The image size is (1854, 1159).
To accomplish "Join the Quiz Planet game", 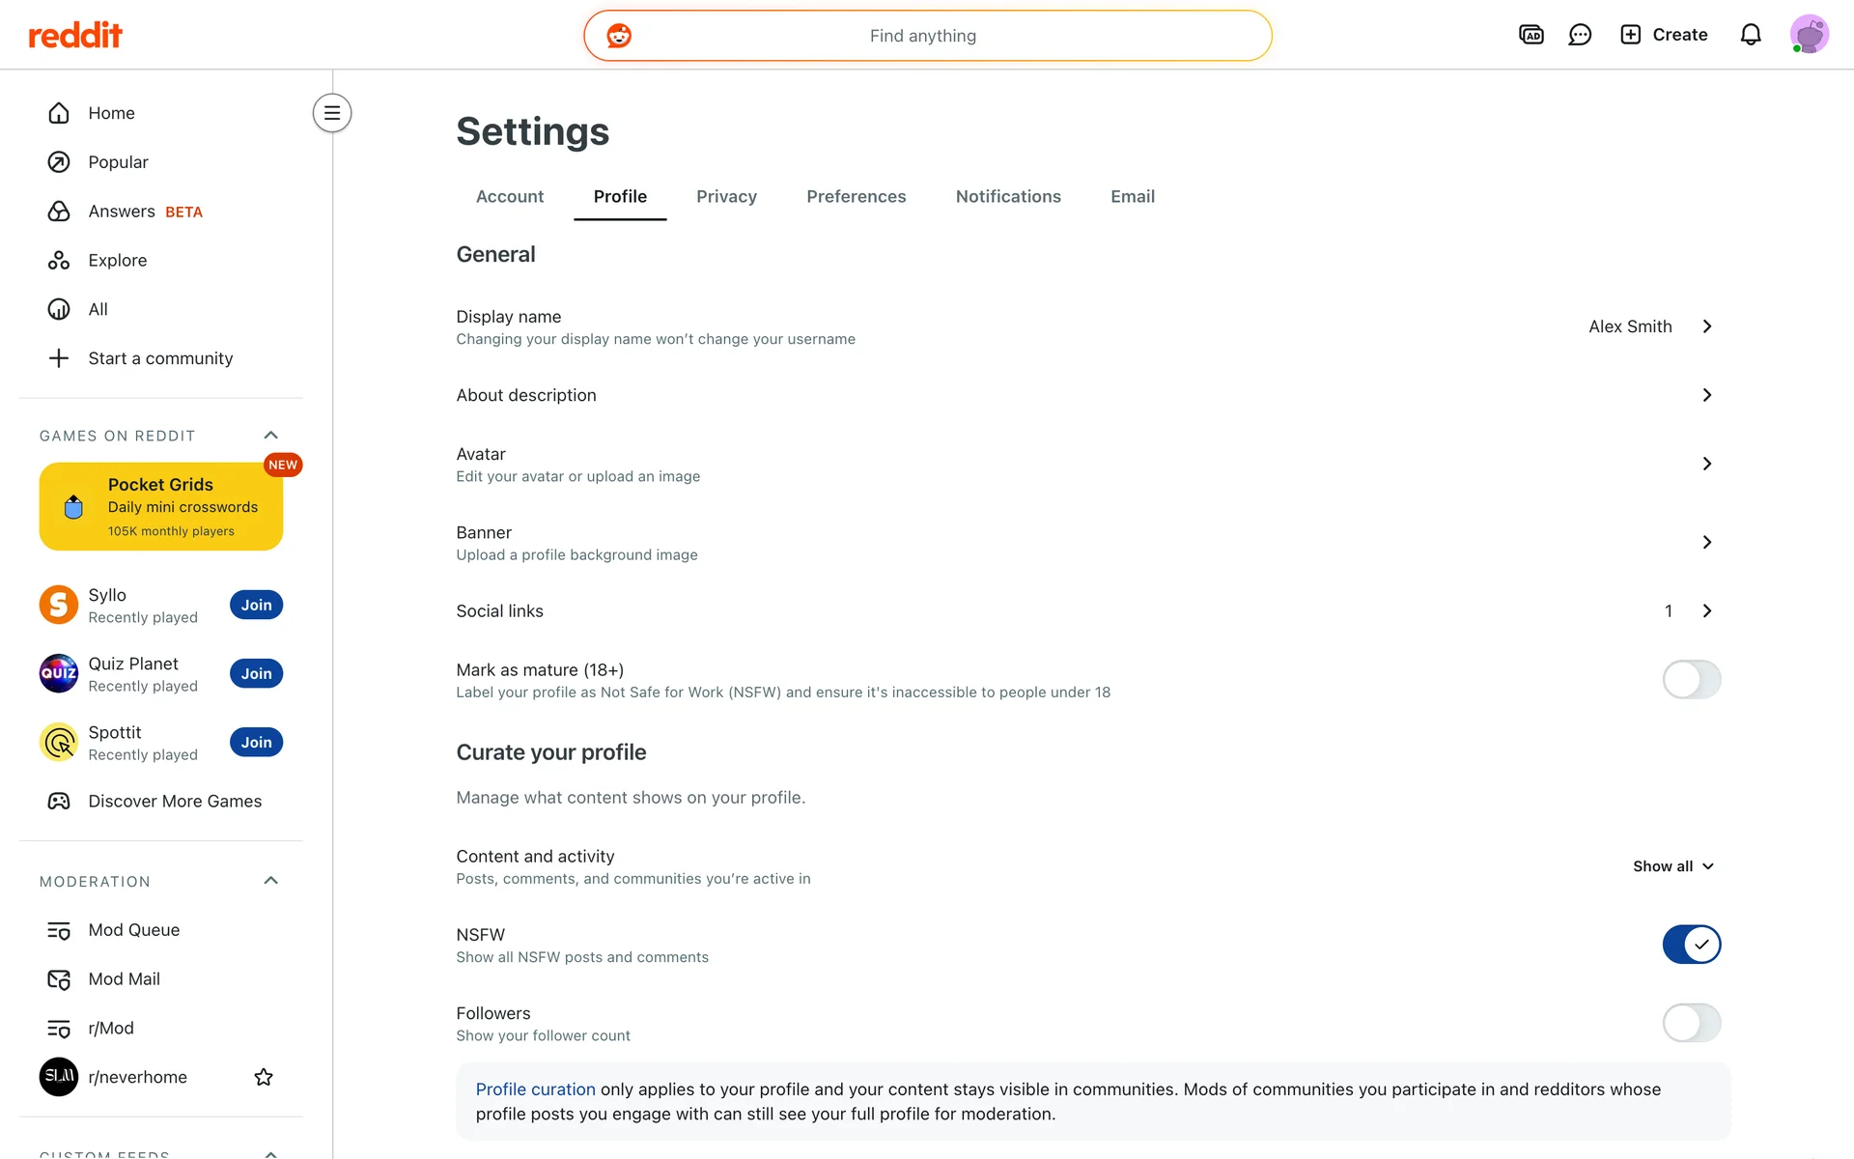I will pyautogui.click(x=256, y=674).
